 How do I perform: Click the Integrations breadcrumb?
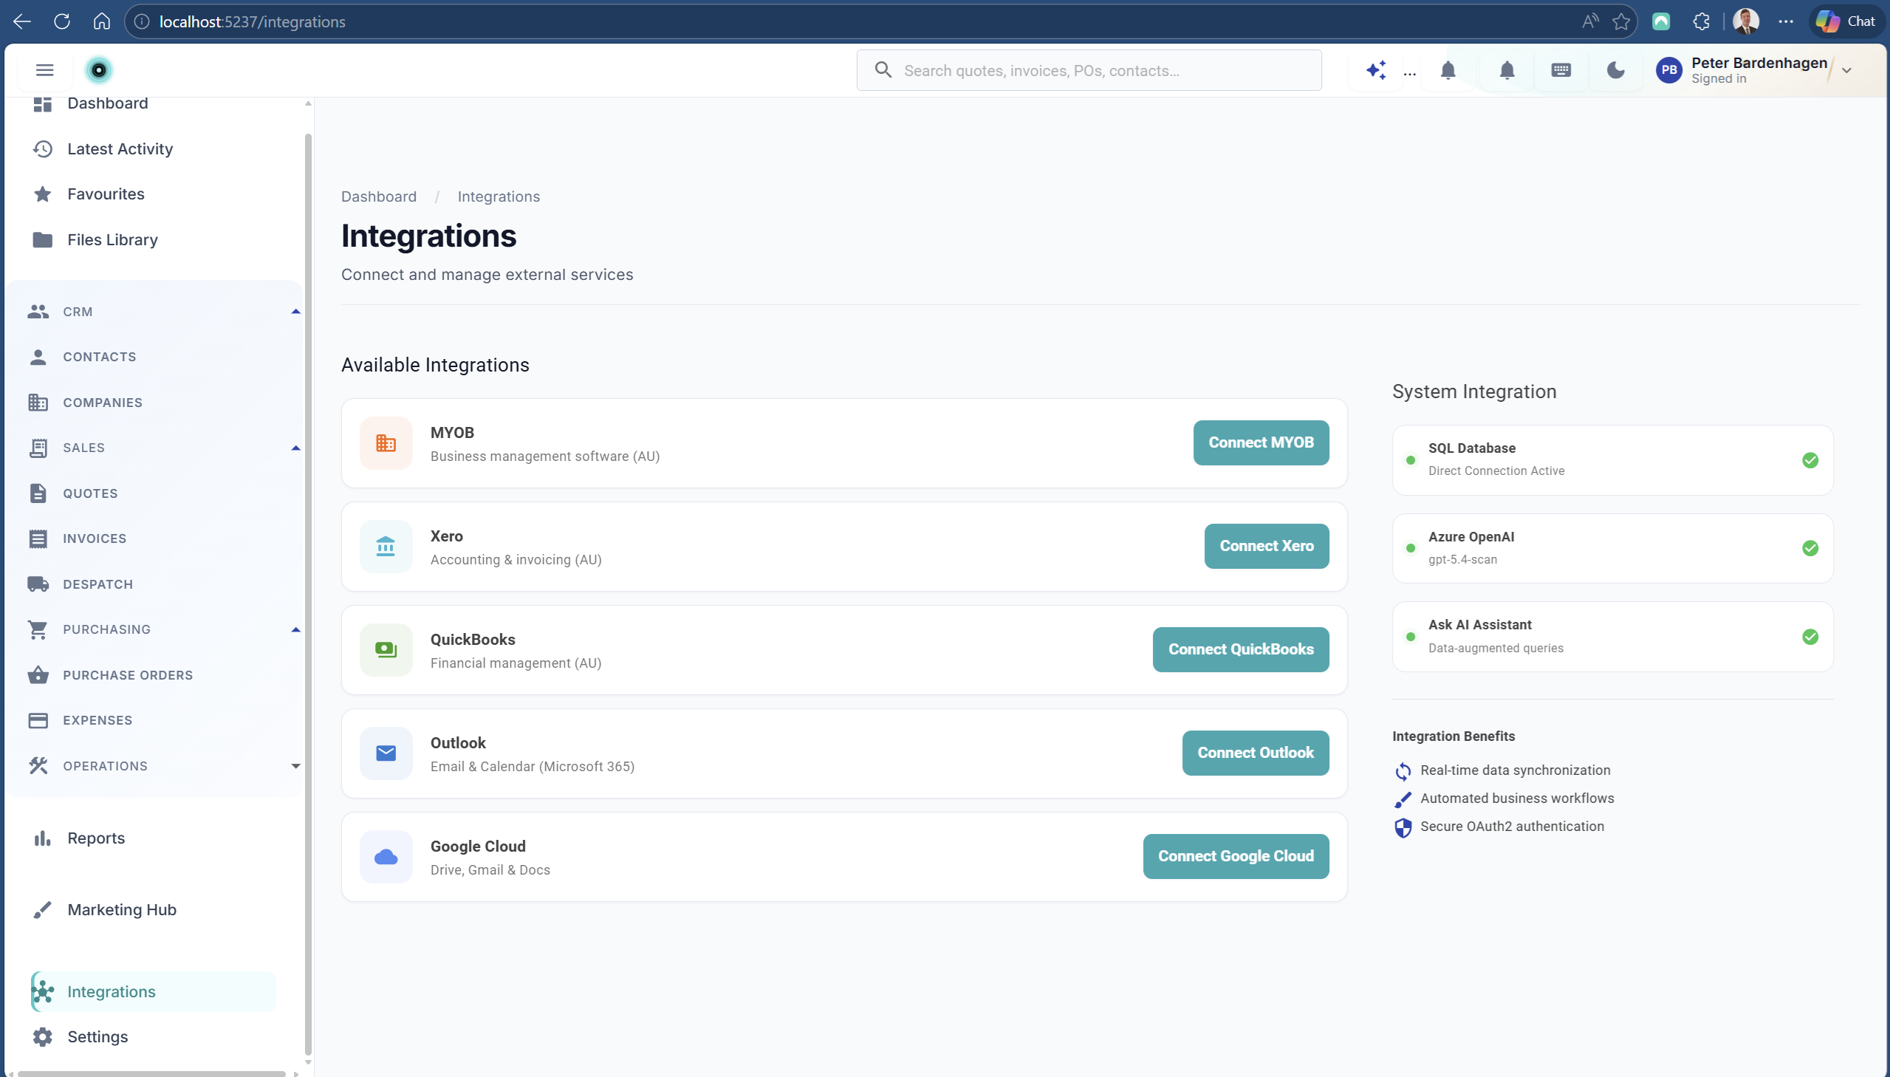click(x=499, y=196)
